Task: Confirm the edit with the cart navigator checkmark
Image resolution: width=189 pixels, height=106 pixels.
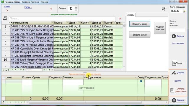Action: coord(22,102)
